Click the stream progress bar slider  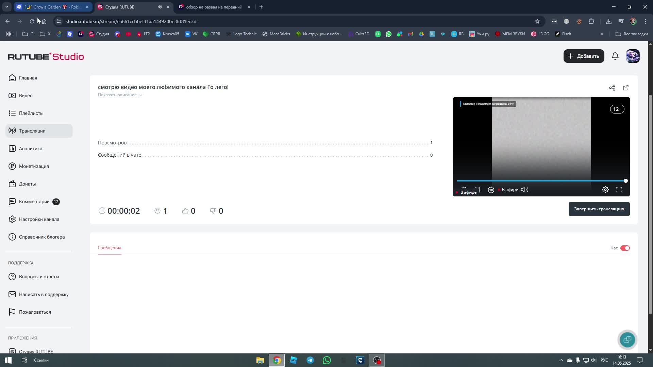click(541, 181)
